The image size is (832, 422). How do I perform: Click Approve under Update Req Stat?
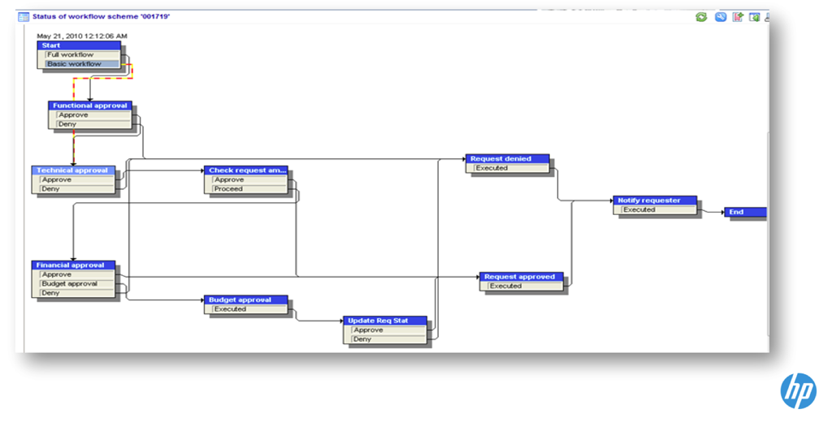click(389, 329)
